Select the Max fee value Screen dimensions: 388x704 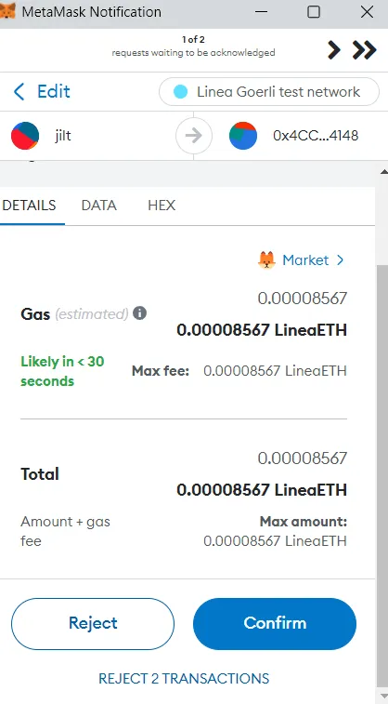coord(275,371)
